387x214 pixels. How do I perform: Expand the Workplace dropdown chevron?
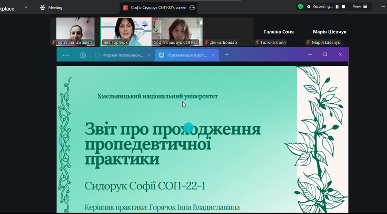point(26,7)
